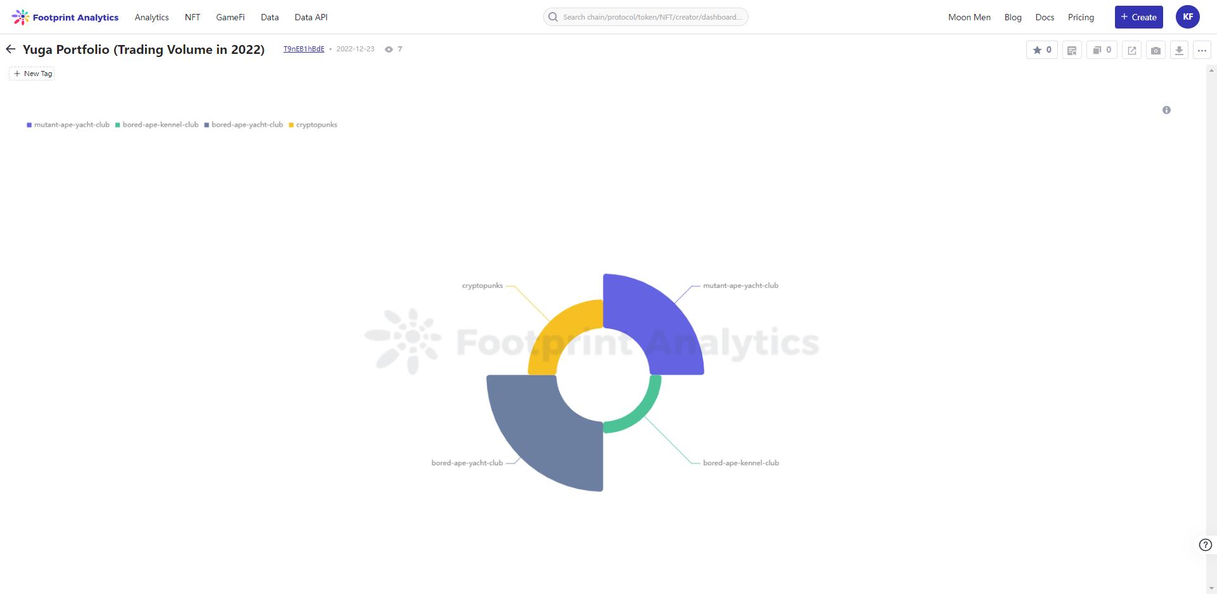Open the more options ellipsis menu
This screenshot has width=1217, height=594.
[x=1202, y=50]
